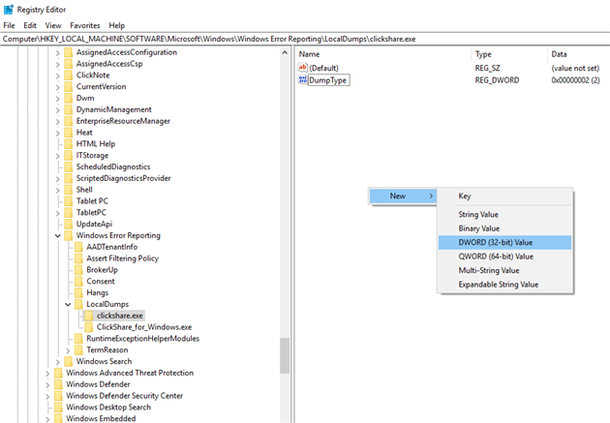Open the View menu

point(53,26)
